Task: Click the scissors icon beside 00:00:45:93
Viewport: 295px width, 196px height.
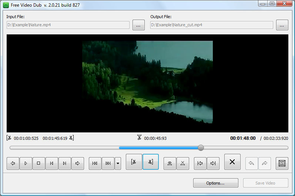Action: pos(139,137)
